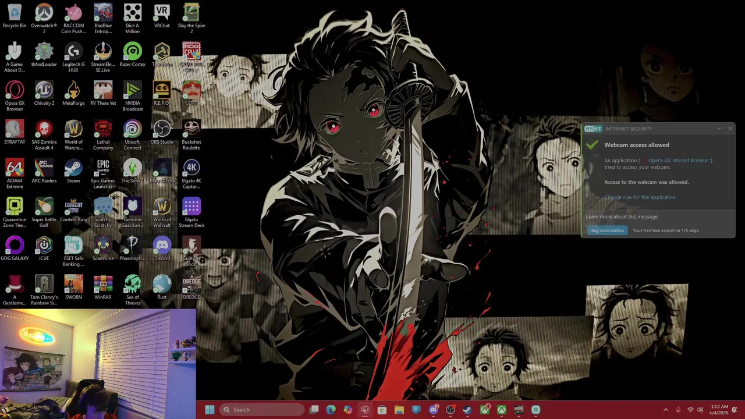Select the Rust desktop icon
This screenshot has width=745, height=419.
coord(162,287)
